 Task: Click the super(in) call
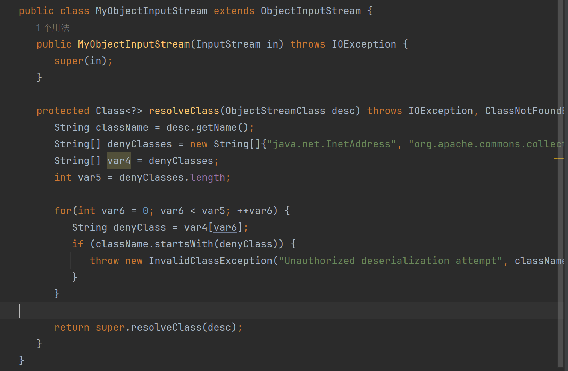(81, 61)
